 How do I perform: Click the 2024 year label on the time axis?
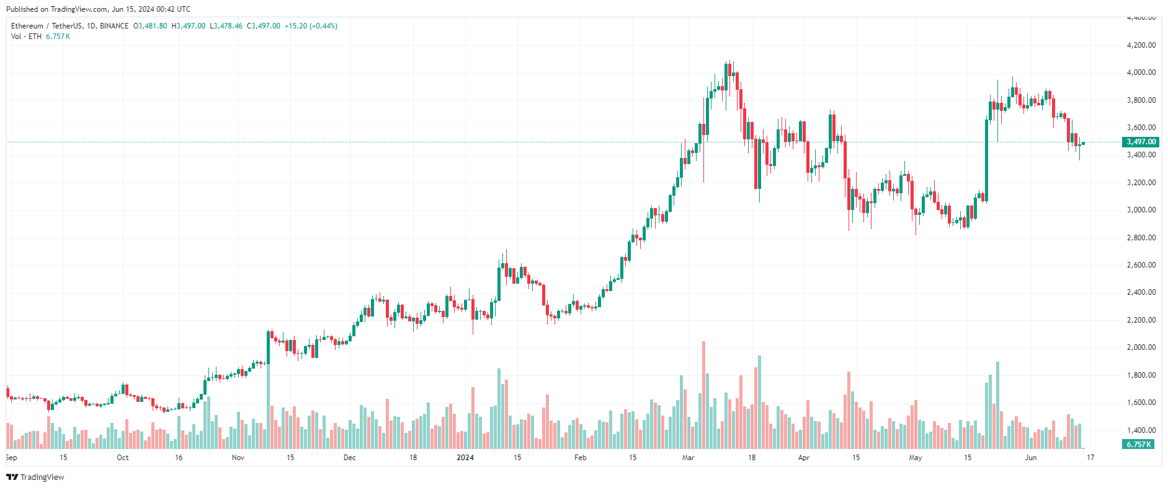coord(465,458)
